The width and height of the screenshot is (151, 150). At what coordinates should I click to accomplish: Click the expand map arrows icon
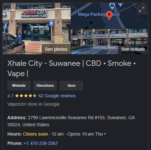coord(142,9)
